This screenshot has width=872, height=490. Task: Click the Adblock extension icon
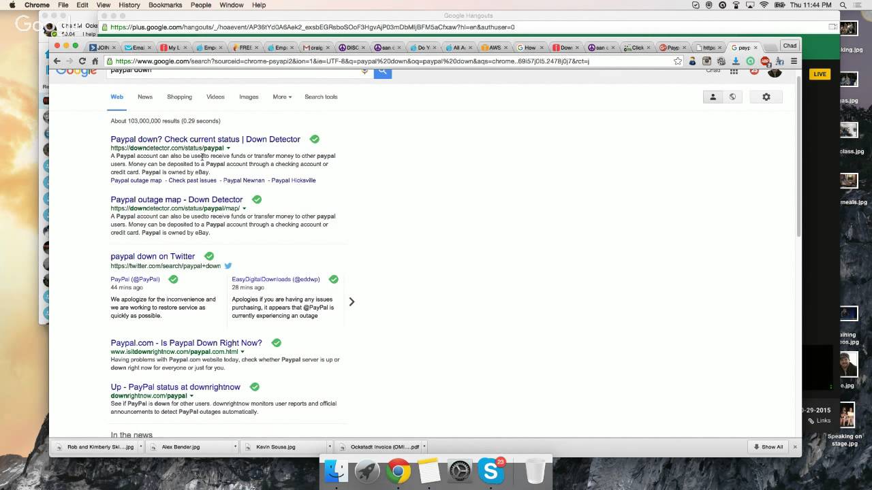(765, 61)
